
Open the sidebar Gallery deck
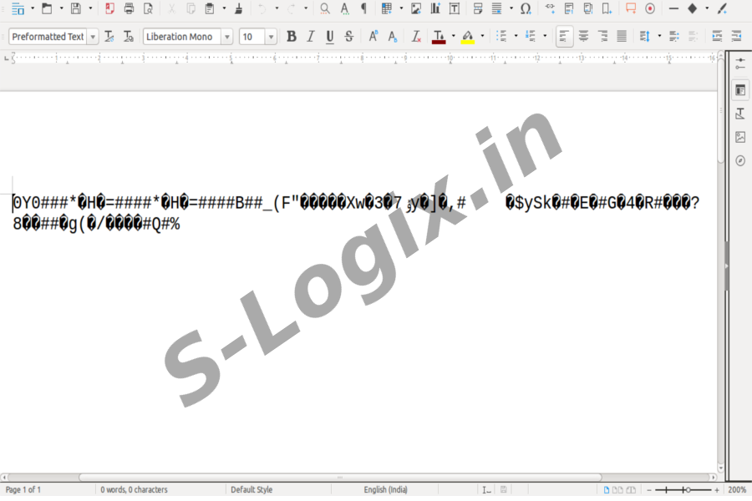(x=740, y=137)
